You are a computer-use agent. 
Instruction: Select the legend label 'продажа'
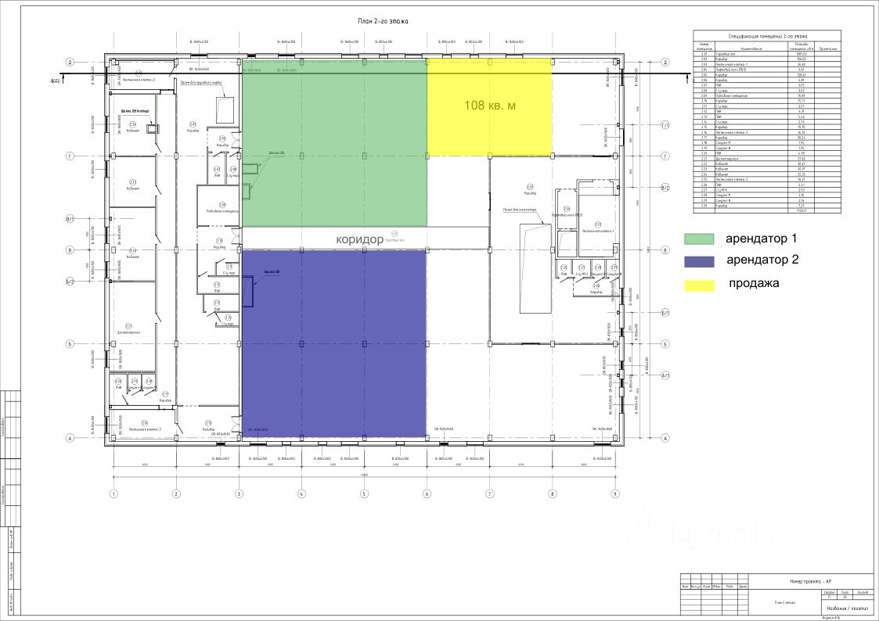(x=754, y=283)
